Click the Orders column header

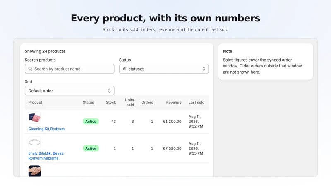coord(147,102)
